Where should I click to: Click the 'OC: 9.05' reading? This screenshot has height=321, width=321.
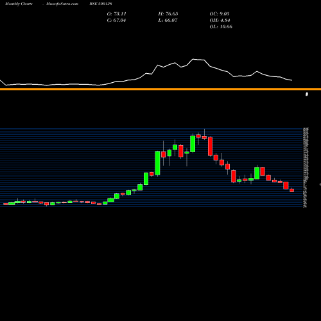[x=220, y=14]
